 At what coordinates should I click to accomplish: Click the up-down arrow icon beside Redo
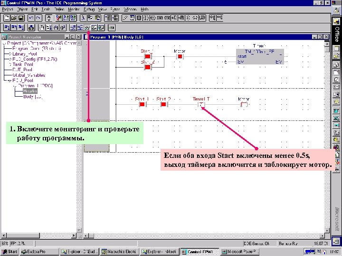coord(48,18)
